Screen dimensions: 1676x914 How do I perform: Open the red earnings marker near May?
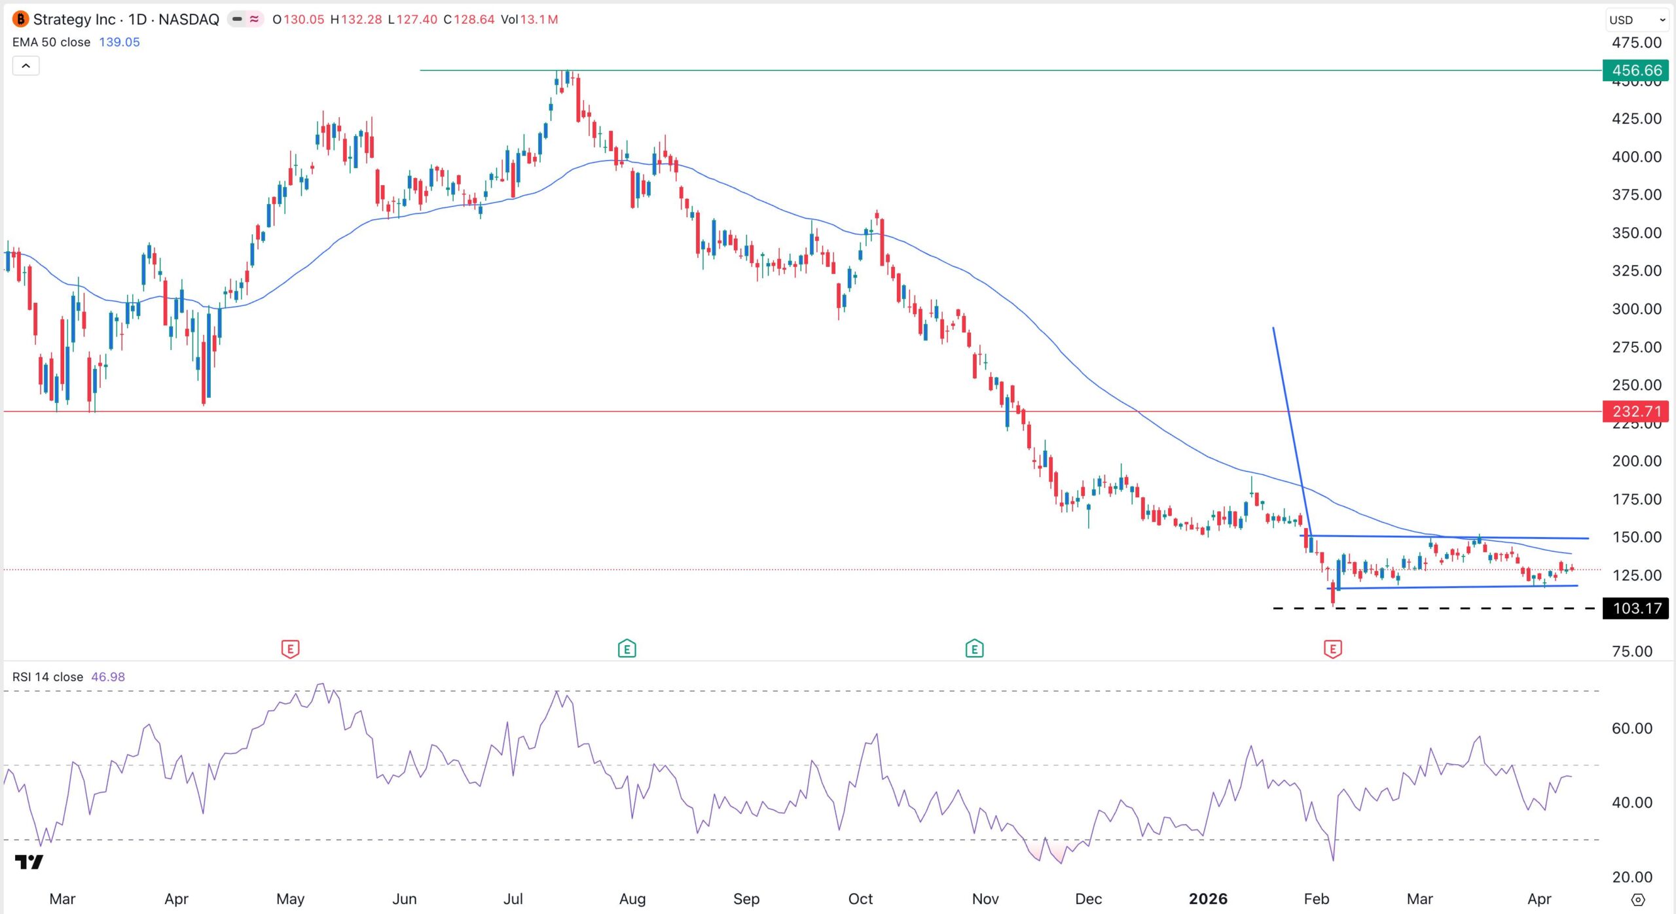290,649
